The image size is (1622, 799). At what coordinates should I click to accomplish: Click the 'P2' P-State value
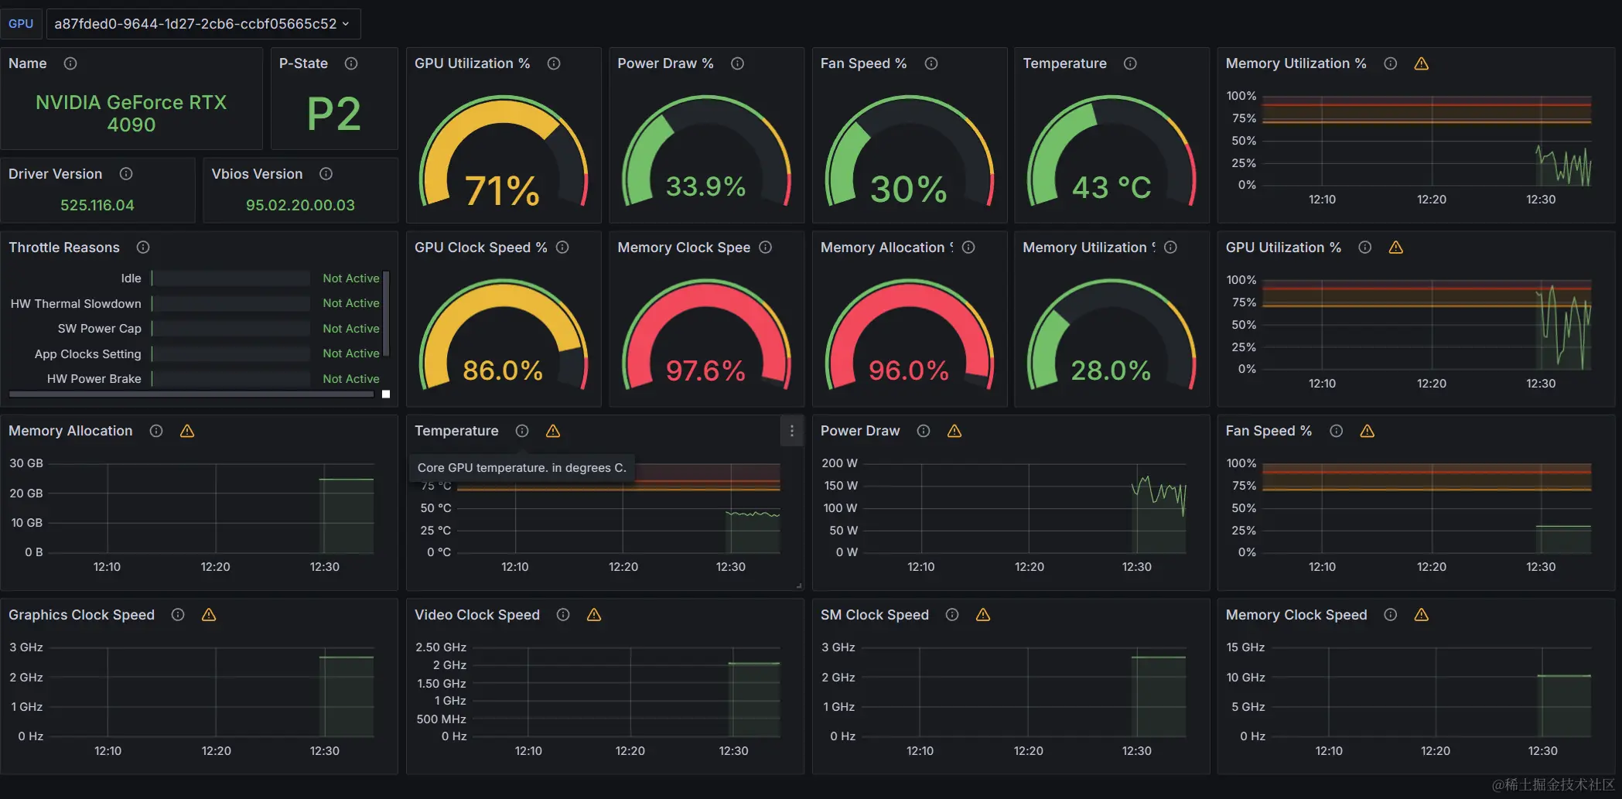point(334,114)
